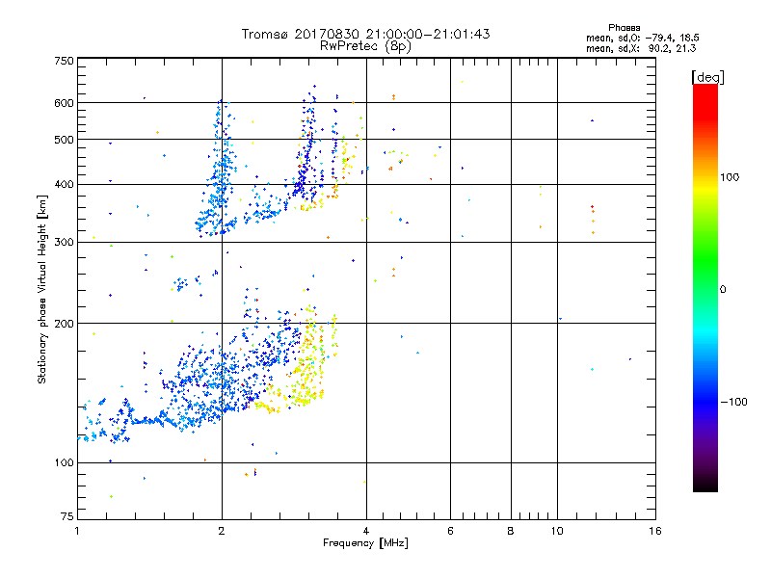
Task: Click the '-100' colorbar tick label
Action: [733, 402]
